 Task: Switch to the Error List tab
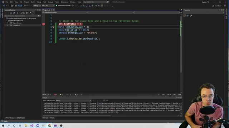coord(45,118)
